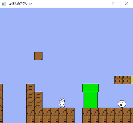Click the application icon in the title bar
Viewport: 133px width, 123px height.
(x=4, y=4)
